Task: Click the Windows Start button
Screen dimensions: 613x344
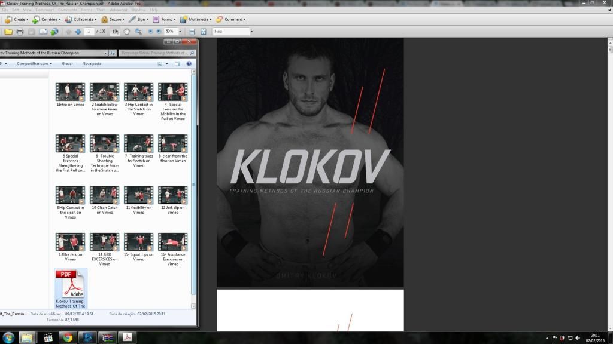Action: point(8,338)
